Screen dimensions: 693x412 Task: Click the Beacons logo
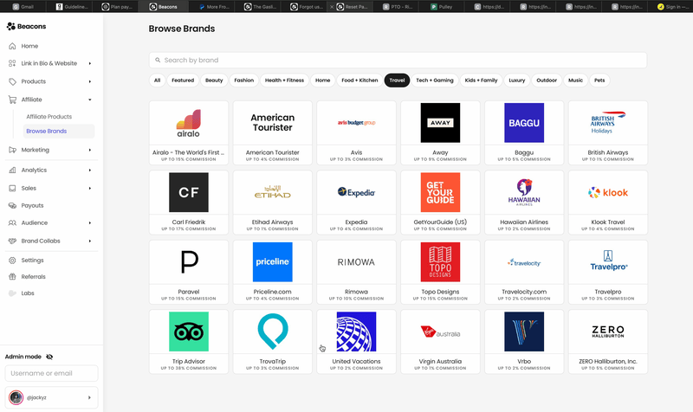click(26, 27)
